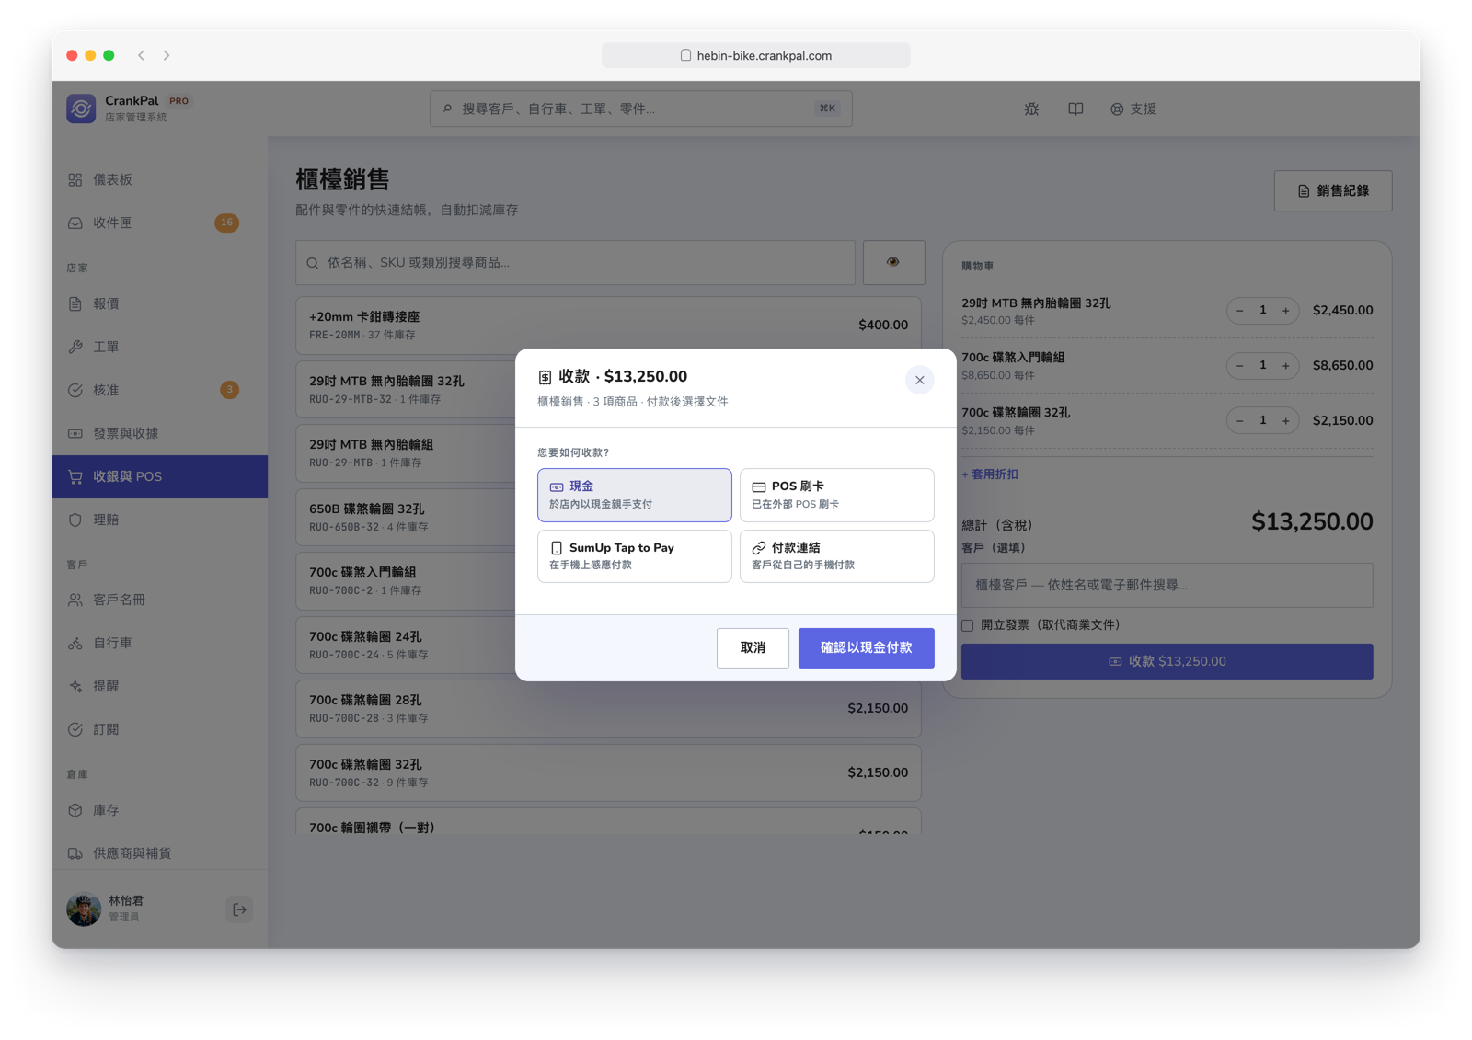Click 林怡君 user avatar
Screen dimensions: 1472x1040
84,909
